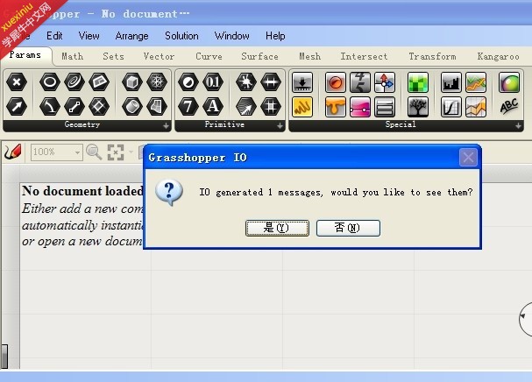532x382 pixels.
Task: Click the zoom extents frame icon
Action: coord(116,152)
